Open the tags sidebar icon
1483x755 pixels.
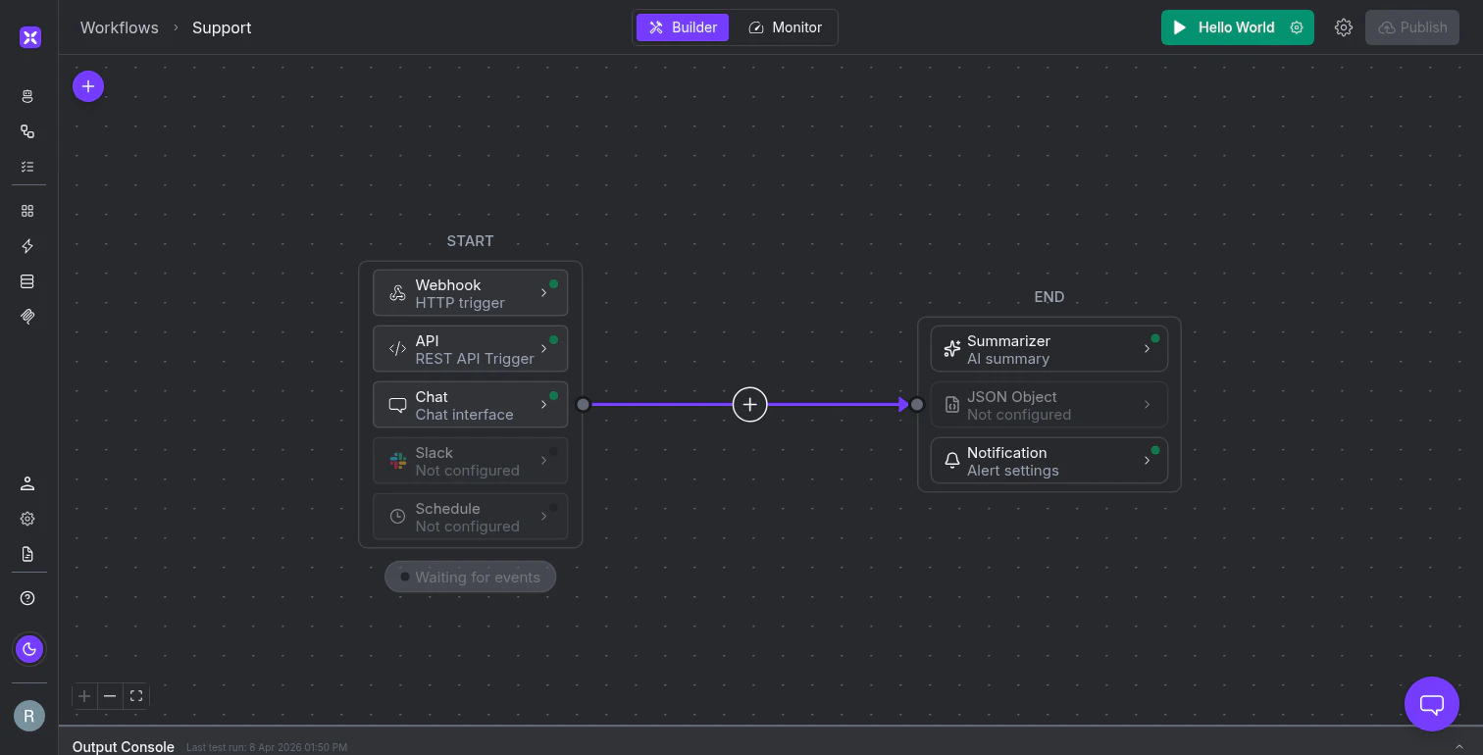tap(27, 317)
